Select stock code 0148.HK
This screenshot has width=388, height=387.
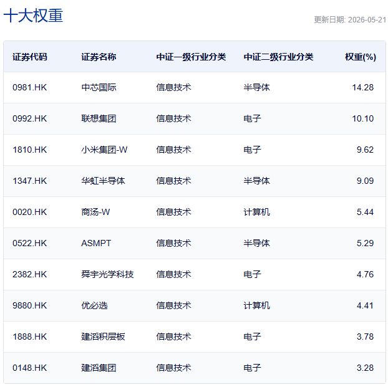point(30,368)
